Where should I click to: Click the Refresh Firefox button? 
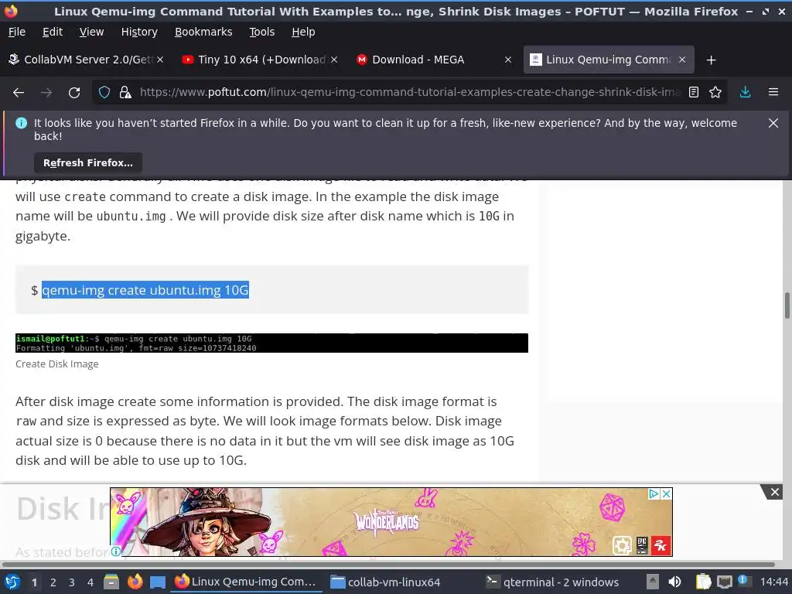click(88, 162)
